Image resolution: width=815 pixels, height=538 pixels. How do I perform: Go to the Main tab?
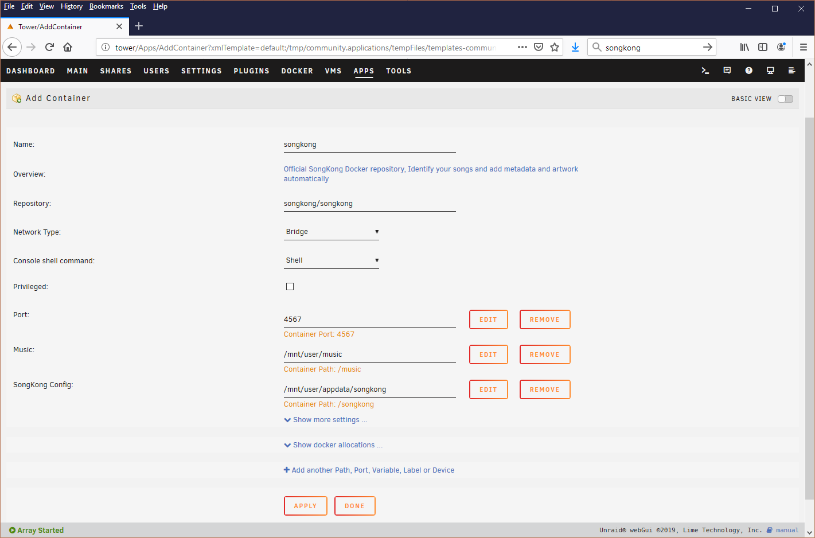coord(77,71)
